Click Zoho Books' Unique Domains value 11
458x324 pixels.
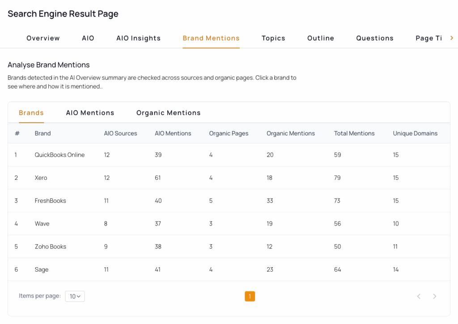[395, 247]
